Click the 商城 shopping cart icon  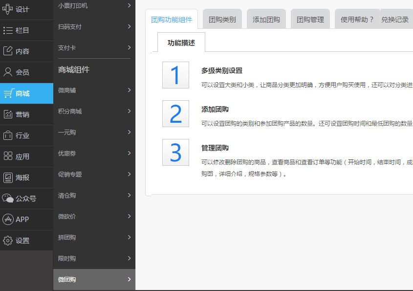click(x=8, y=93)
